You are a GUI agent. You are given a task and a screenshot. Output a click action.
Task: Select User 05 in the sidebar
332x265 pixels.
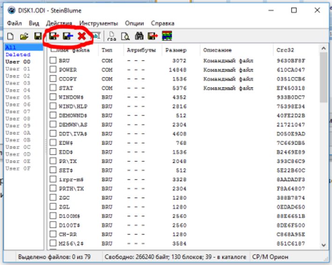18,97
